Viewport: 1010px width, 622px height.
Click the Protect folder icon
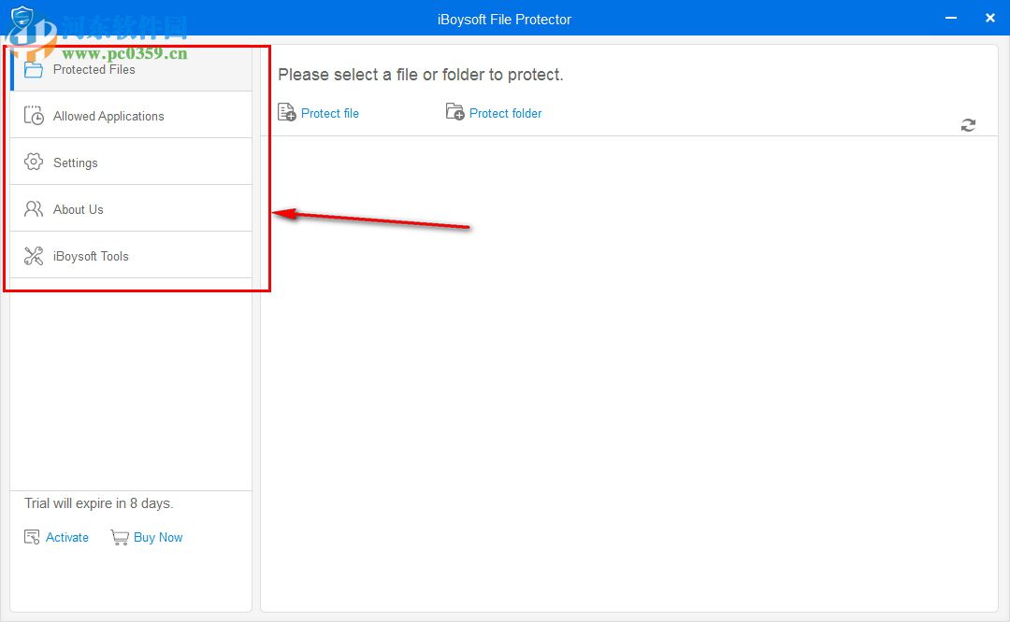click(x=454, y=112)
